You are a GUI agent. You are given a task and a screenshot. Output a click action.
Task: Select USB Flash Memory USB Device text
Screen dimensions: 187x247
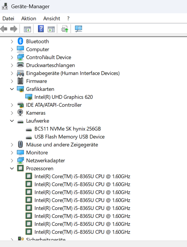70,137
